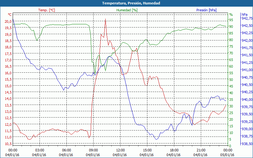Click the 15:00 time axis tick label
Image resolution: width=253 pixels, height=158 pixels.
147,150
